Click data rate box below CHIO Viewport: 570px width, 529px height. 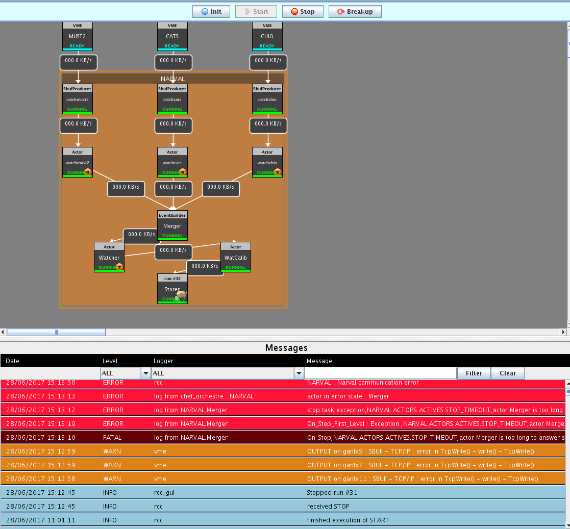(x=268, y=62)
